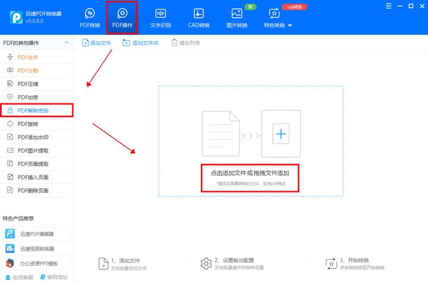Click the step 2 设置输出配置 gear icon

pos(206,264)
